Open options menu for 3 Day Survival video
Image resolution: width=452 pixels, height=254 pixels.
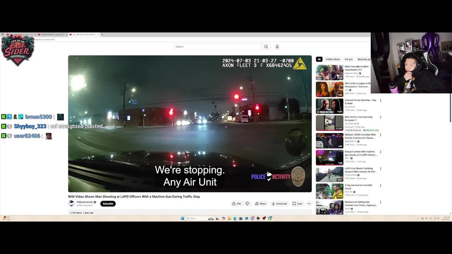tap(380, 186)
